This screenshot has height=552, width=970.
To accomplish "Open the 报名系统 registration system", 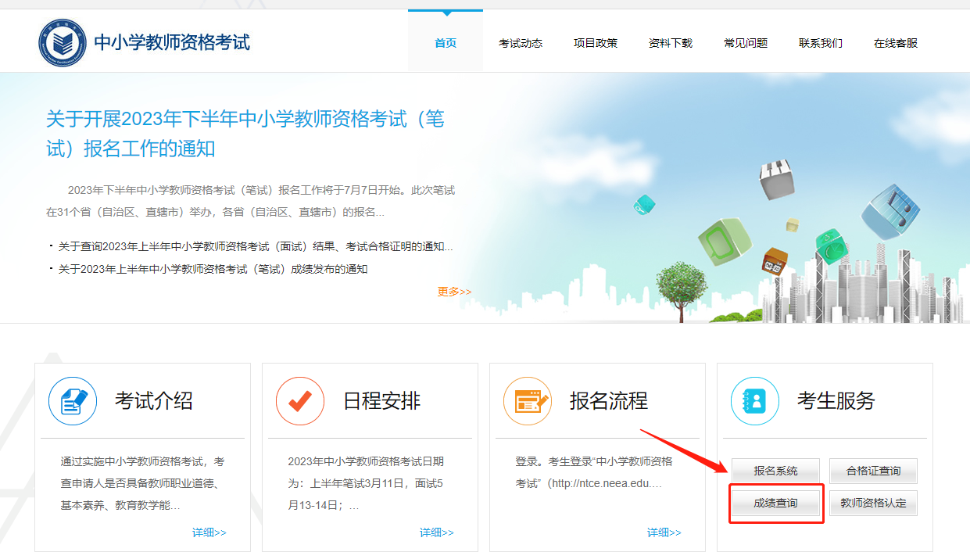I will 775,471.
